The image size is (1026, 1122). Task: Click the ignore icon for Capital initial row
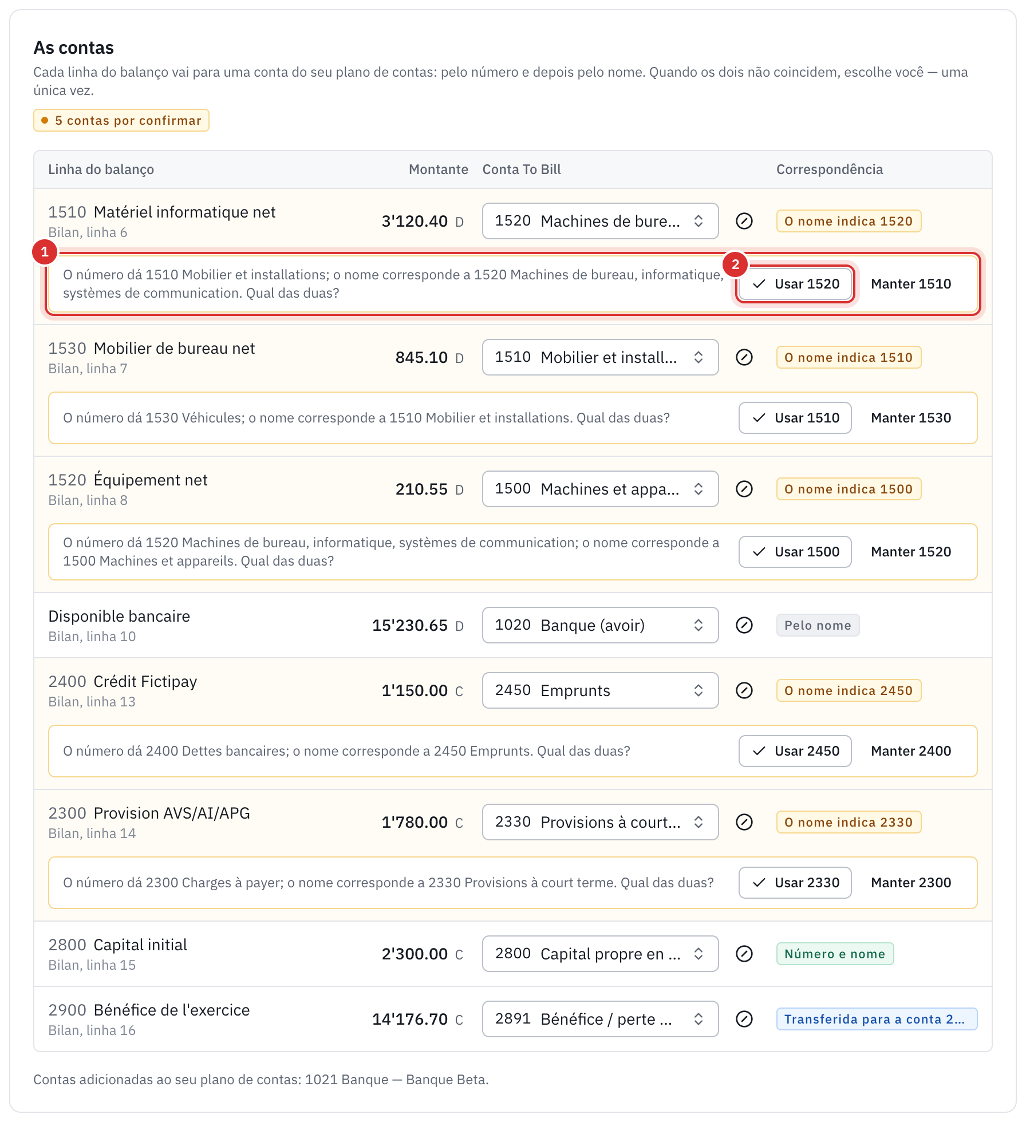(744, 954)
